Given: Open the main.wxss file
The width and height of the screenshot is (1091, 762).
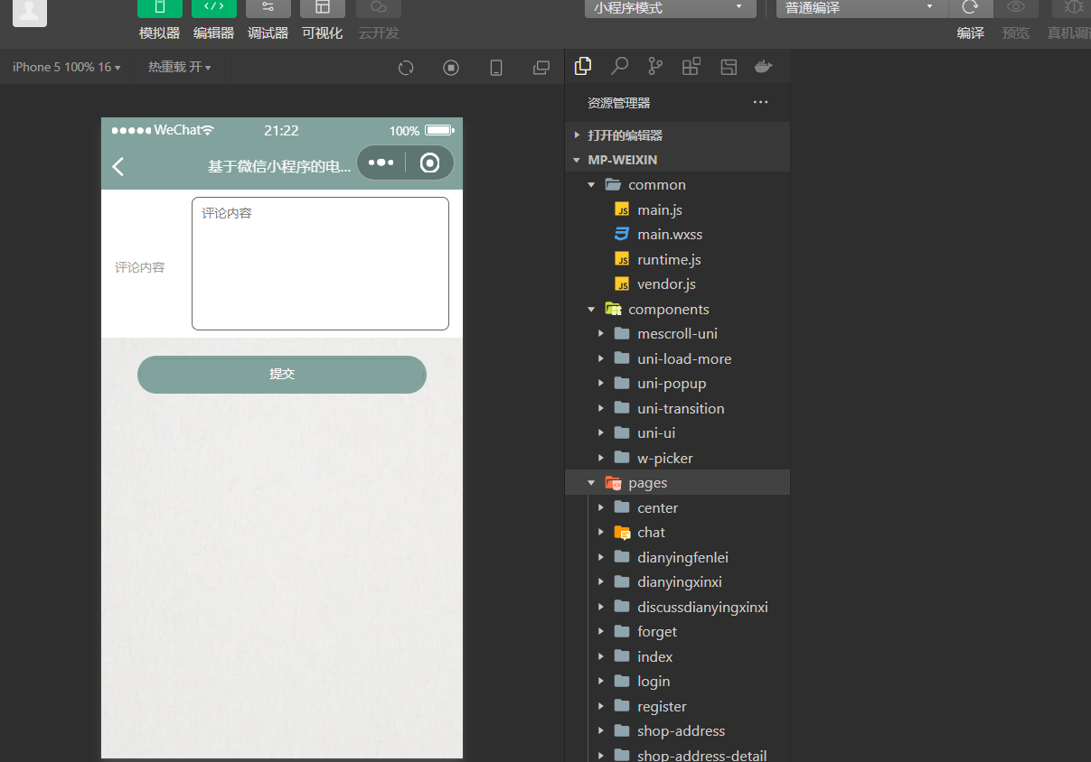Looking at the screenshot, I should pyautogui.click(x=678, y=235).
